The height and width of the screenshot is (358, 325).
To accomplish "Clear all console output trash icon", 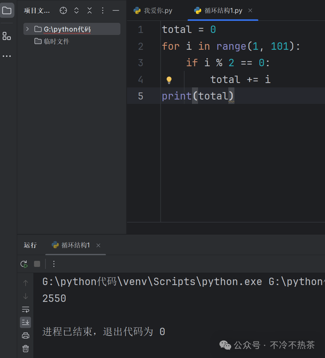I will (26, 349).
